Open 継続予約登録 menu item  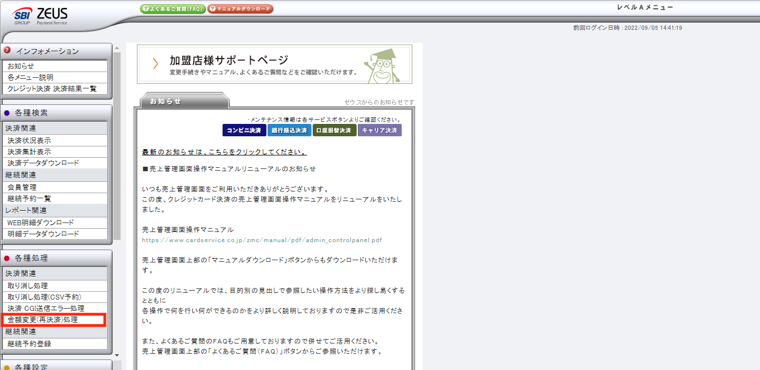coord(54,344)
